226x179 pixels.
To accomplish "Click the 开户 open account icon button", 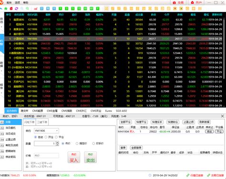I will (x=196, y=2).
